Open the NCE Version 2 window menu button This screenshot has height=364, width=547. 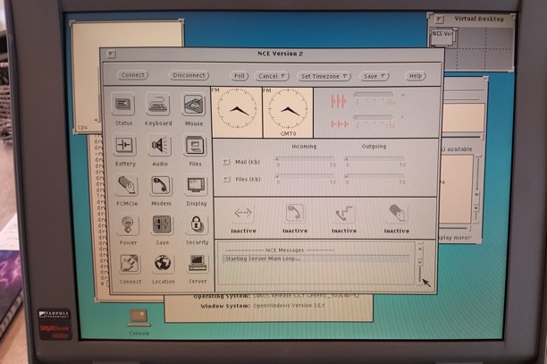[112, 54]
